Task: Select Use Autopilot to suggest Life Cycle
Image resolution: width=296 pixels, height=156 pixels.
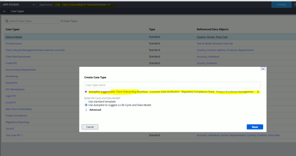Action: click(86, 105)
